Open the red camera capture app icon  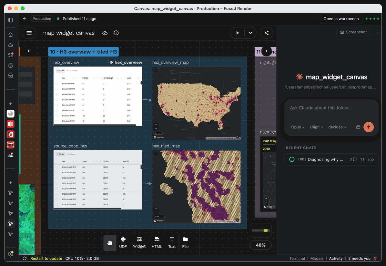[x=11, y=145]
